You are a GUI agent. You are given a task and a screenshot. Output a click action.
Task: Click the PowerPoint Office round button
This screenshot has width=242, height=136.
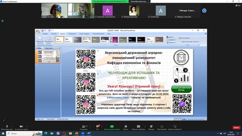coord(38,32)
